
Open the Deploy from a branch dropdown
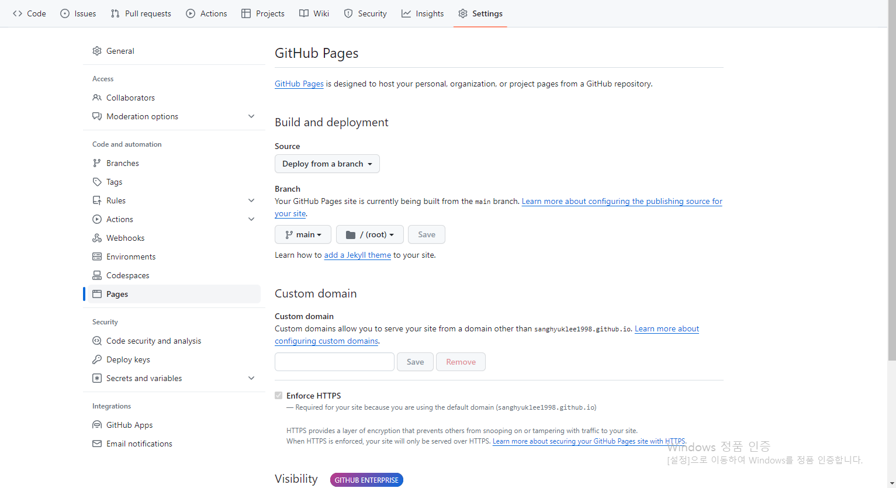click(x=327, y=164)
